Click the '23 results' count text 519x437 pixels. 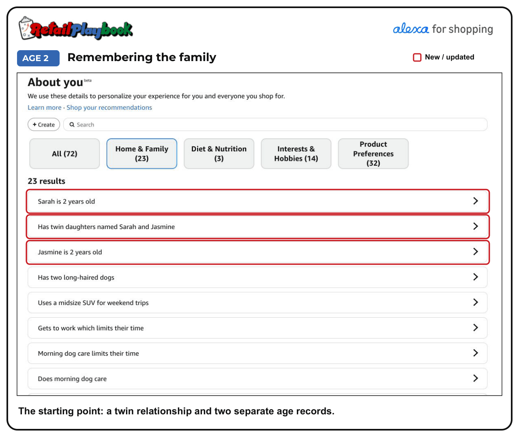pos(46,181)
